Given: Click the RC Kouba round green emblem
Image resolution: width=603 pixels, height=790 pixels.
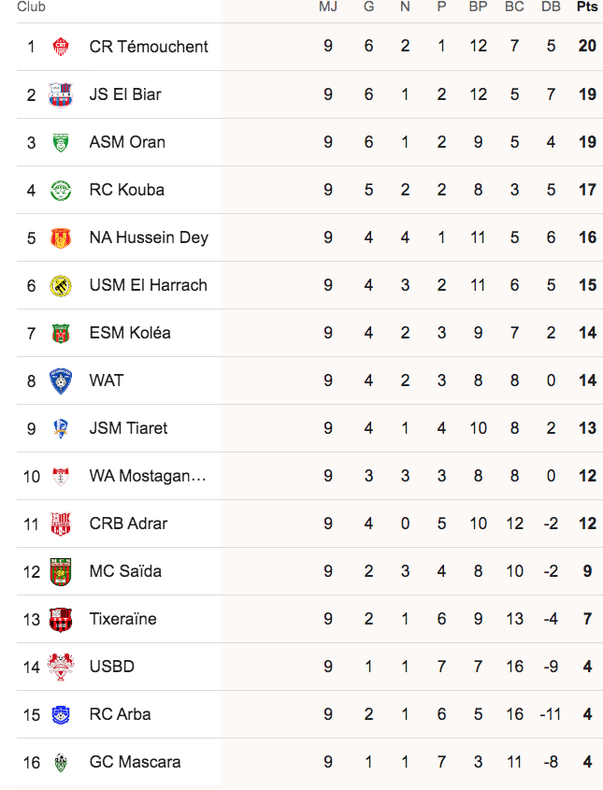Looking at the screenshot, I should tap(61, 190).
